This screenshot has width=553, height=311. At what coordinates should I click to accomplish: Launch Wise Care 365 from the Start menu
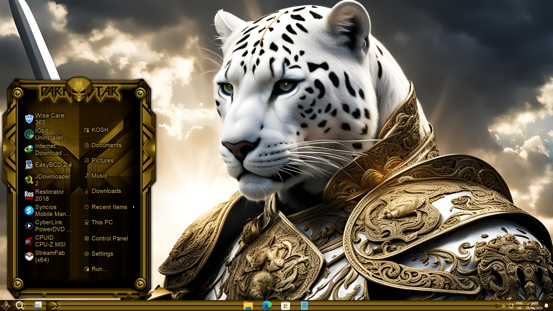click(48, 119)
